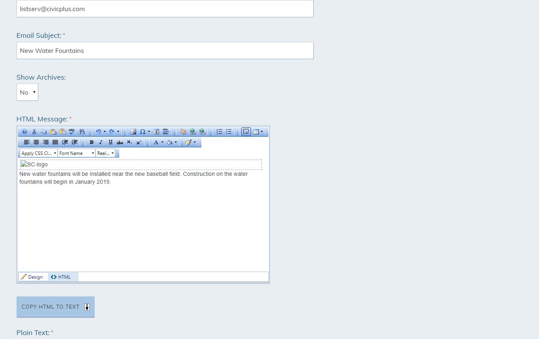Viewport: 539px width, 339px height.
Task: Expand the Omega symbol dropdown arrow
Action: (149, 132)
